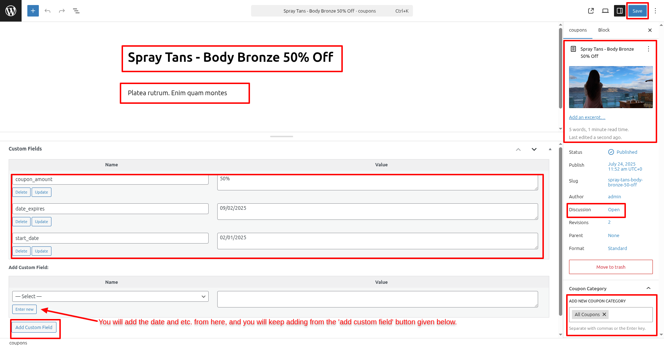Switch to the Block tab
The height and width of the screenshot is (347, 664).
pyautogui.click(x=604, y=30)
